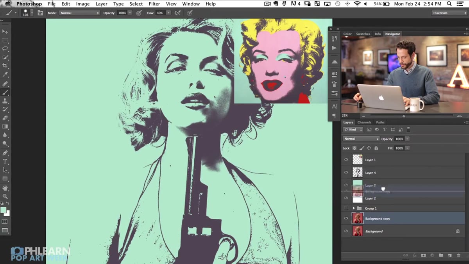Open brush Mode dropdown

pyautogui.click(x=79, y=13)
